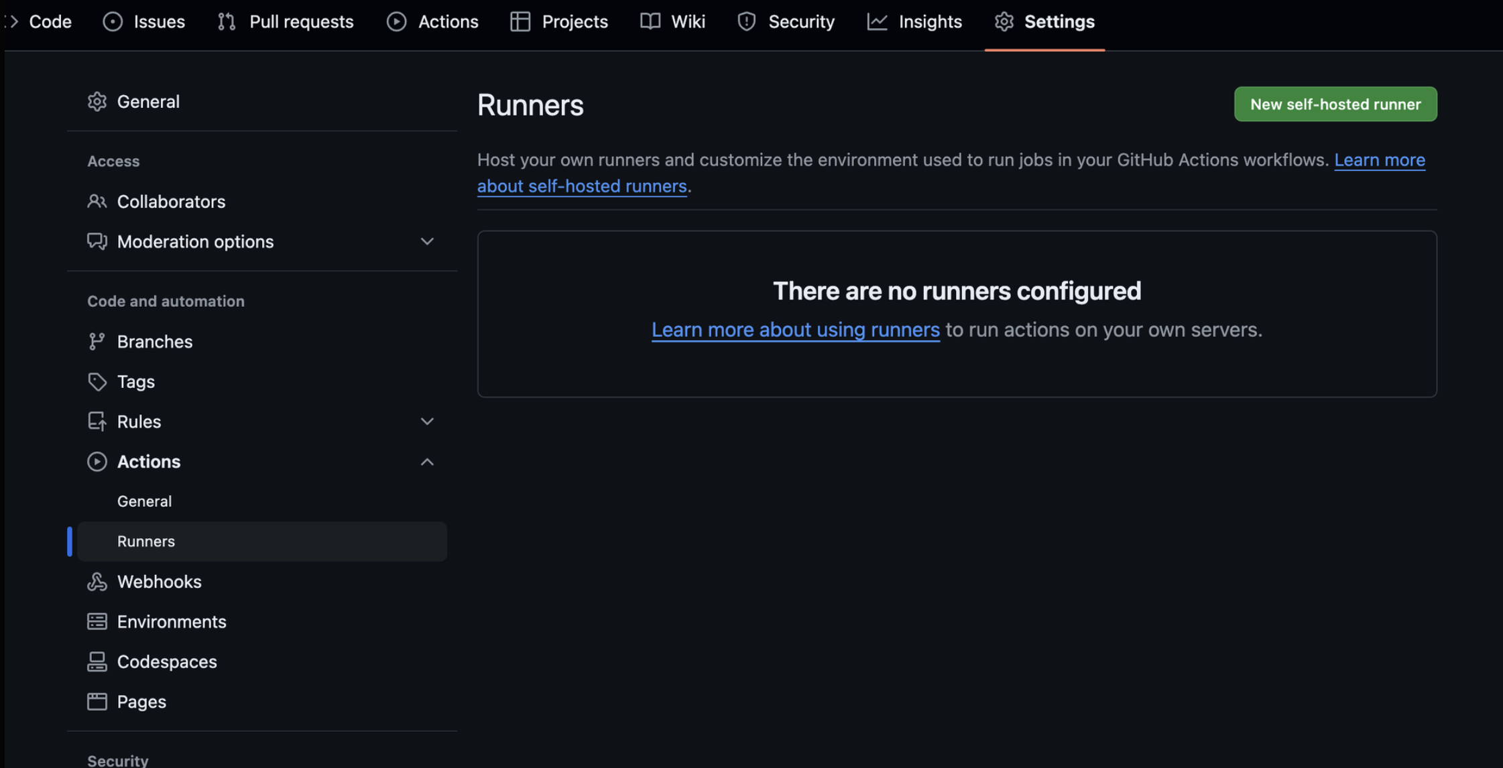Click the General gear icon in sidebar

coord(97,102)
